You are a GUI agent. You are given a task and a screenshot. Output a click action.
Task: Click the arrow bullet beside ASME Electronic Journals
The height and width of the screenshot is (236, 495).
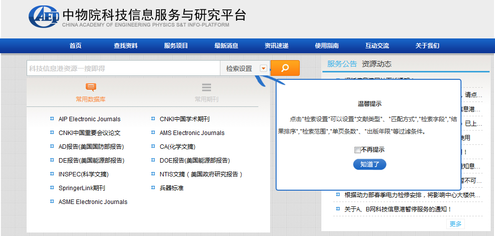pyautogui.click(x=52, y=202)
